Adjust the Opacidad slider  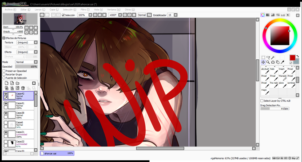coord(26,66)
